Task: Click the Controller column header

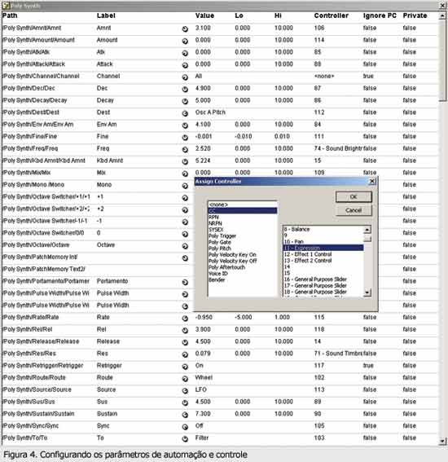Action: click(x=331, y=15)
